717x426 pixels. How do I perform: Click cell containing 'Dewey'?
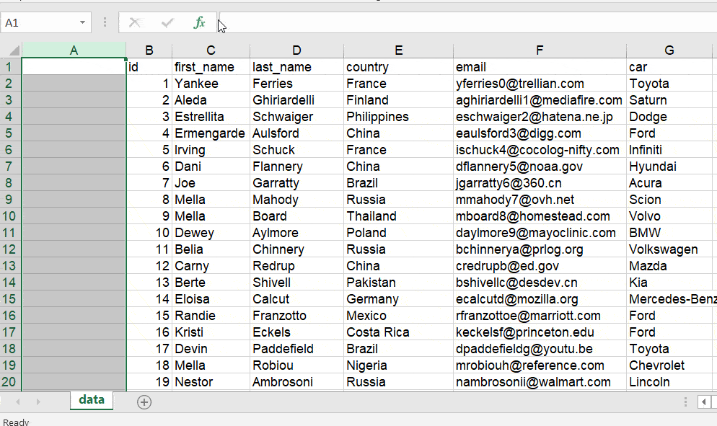pyautogui.click(x=211, y=233)
